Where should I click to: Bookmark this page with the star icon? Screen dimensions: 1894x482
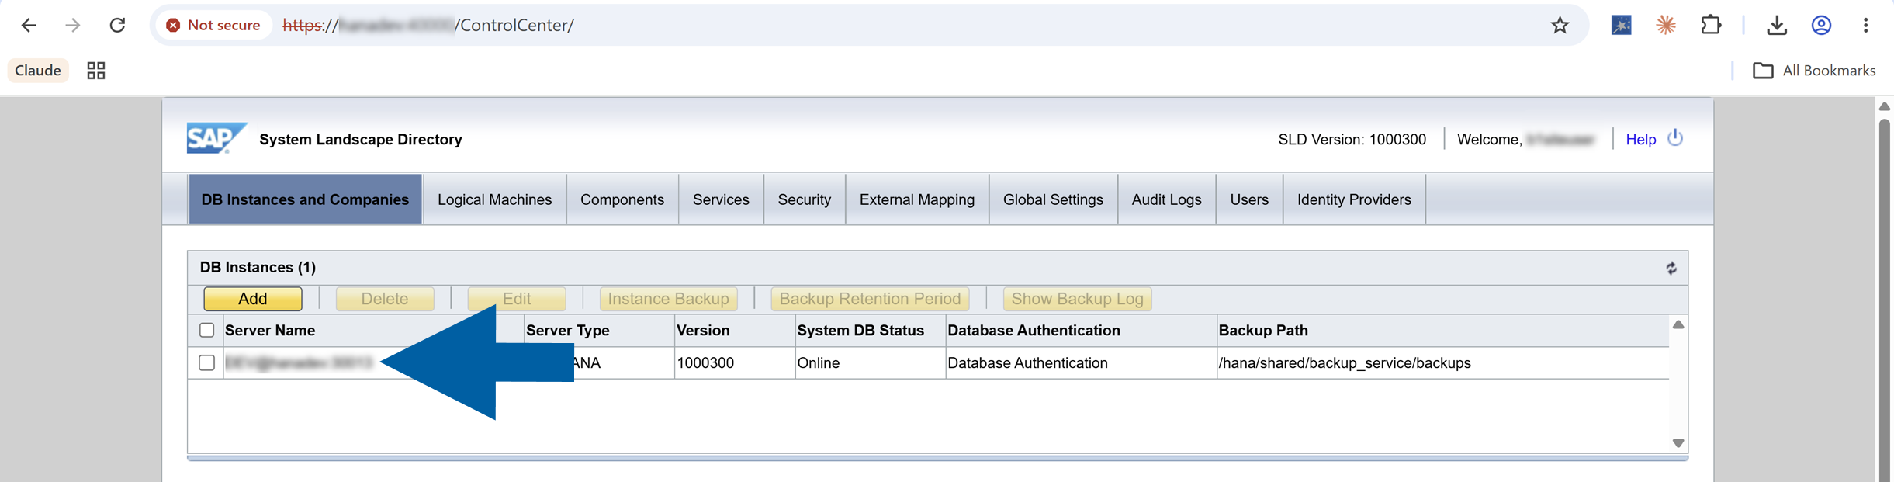coord(1560,26)
